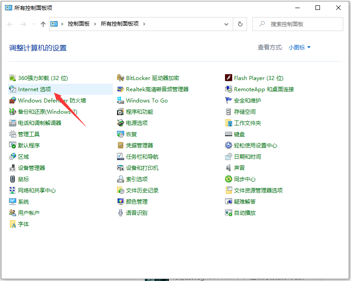
Task: Click the refresh button beside address bar
Action: click(240, 24)
